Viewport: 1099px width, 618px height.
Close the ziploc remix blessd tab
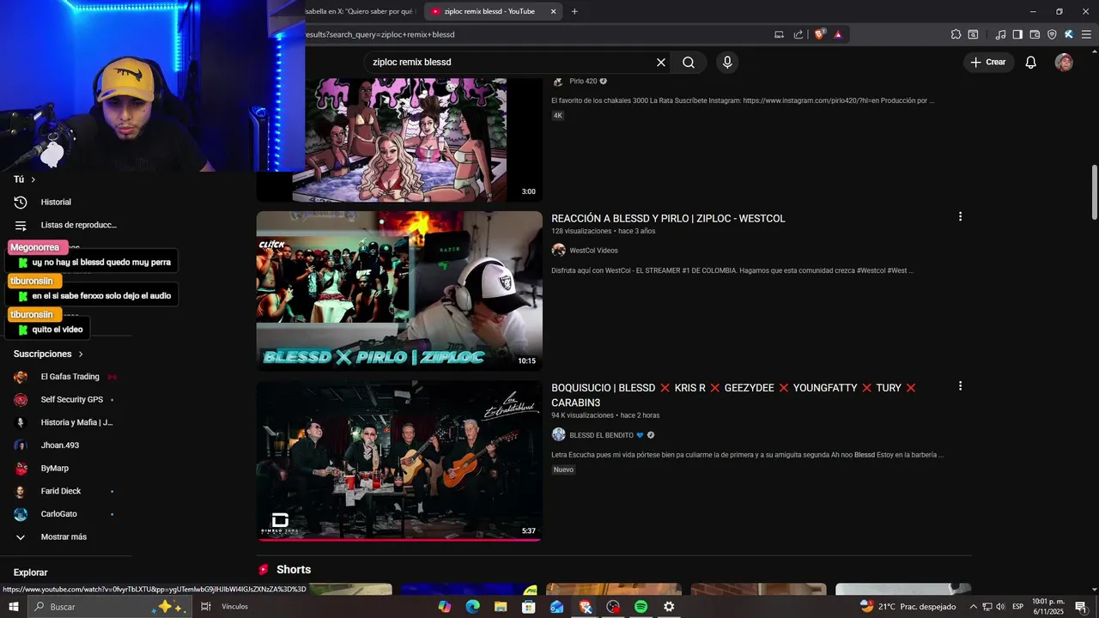click(x=553, y=12)
